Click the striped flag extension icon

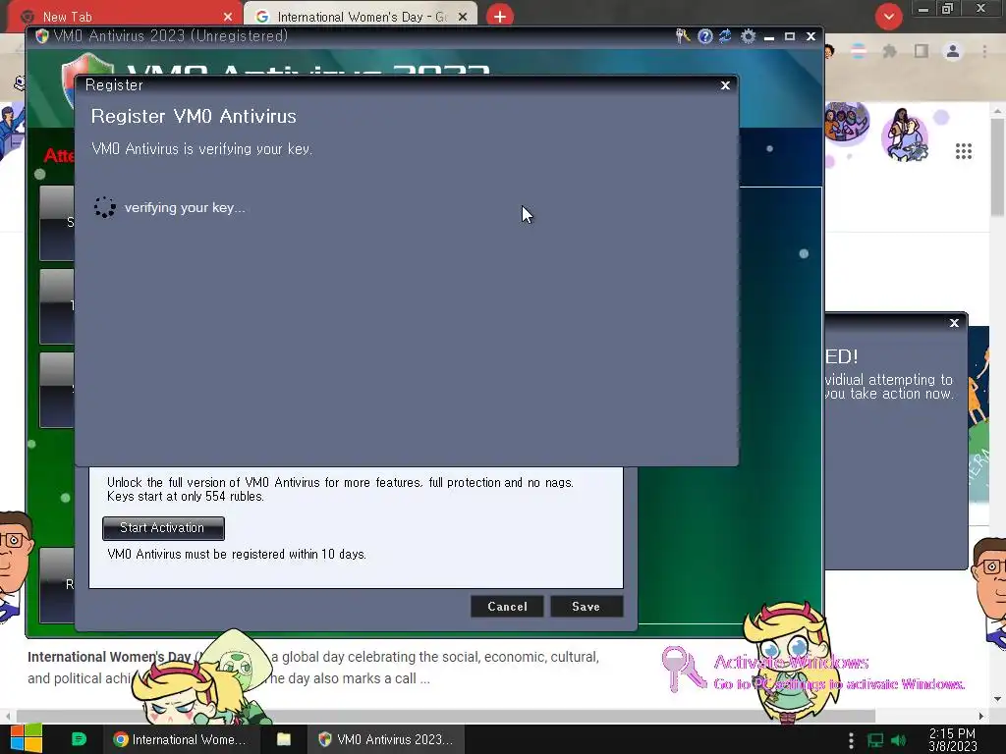point(858,51)
